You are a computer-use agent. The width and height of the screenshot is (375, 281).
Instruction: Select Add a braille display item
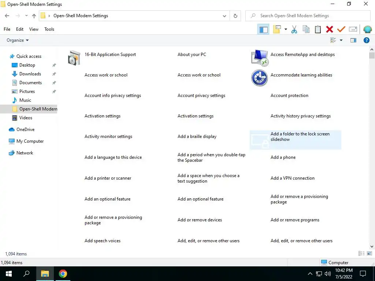[x=197, y=136]
